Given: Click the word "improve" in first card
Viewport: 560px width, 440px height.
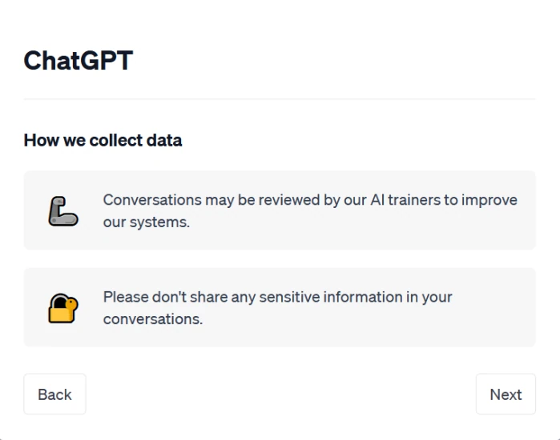Looking at the screenshot, I should pyautogui.click(x=489, y=200).
